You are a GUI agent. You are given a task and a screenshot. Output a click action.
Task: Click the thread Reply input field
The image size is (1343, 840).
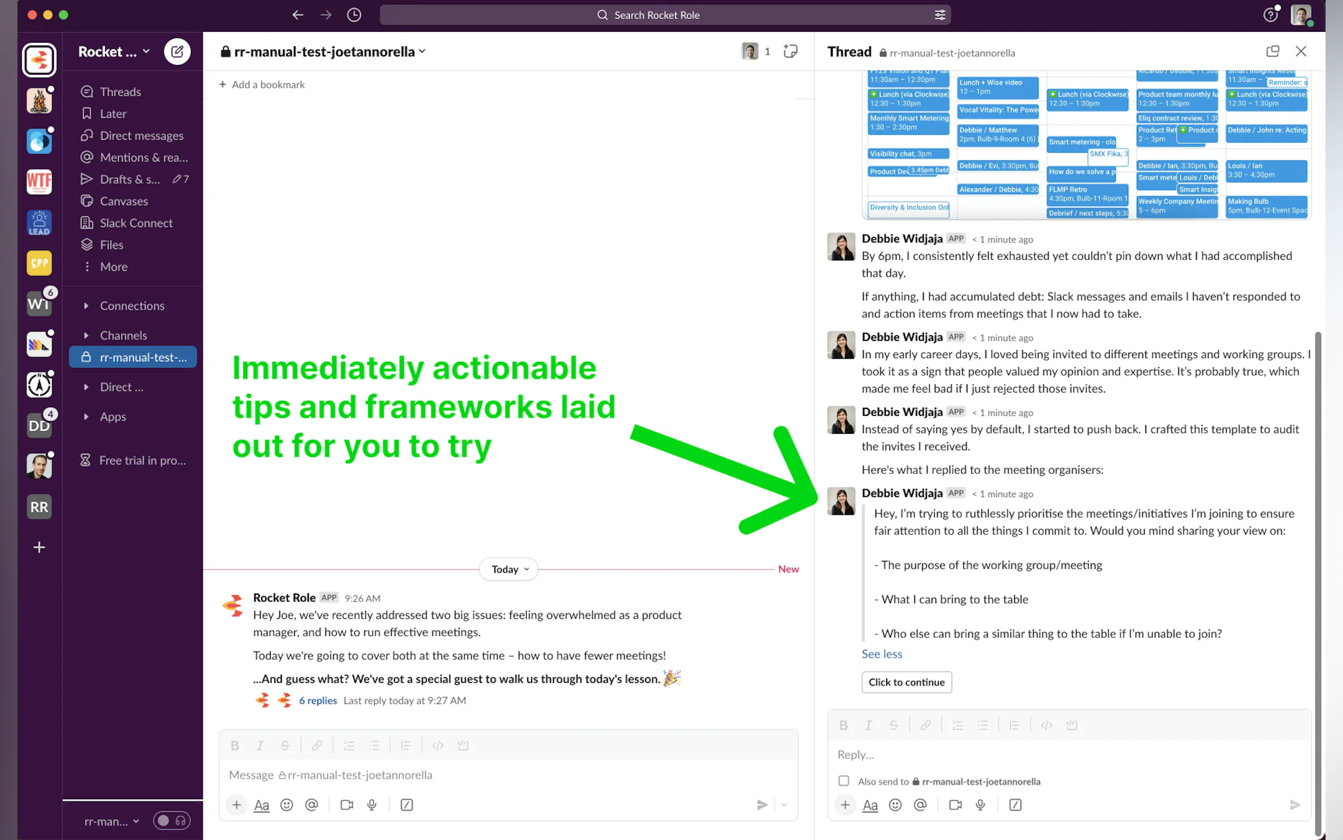[x=1055, y=754]
